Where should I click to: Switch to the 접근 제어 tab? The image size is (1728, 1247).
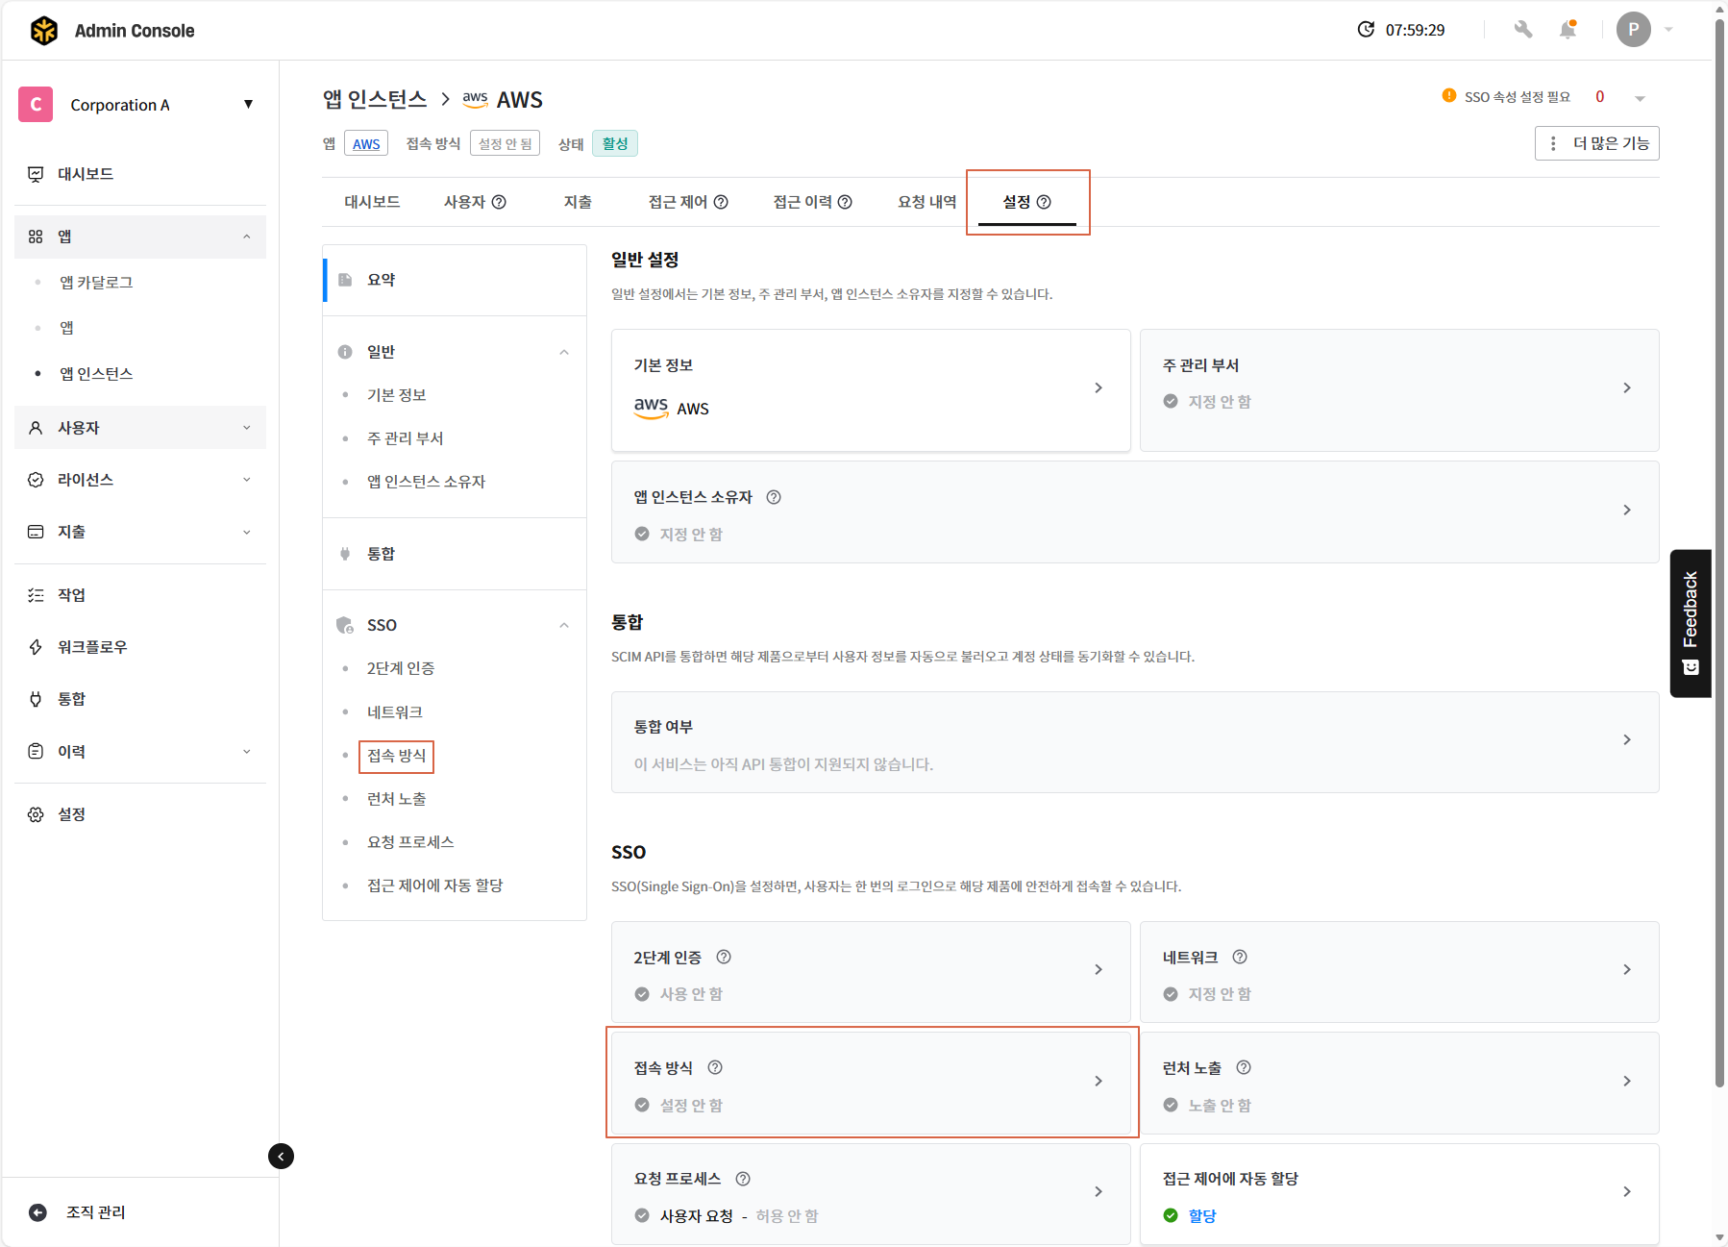pyautogui.click(x=687, y=202)
